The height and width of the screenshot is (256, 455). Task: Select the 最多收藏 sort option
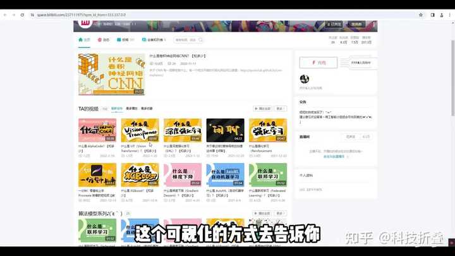click(x=147, y=109)
